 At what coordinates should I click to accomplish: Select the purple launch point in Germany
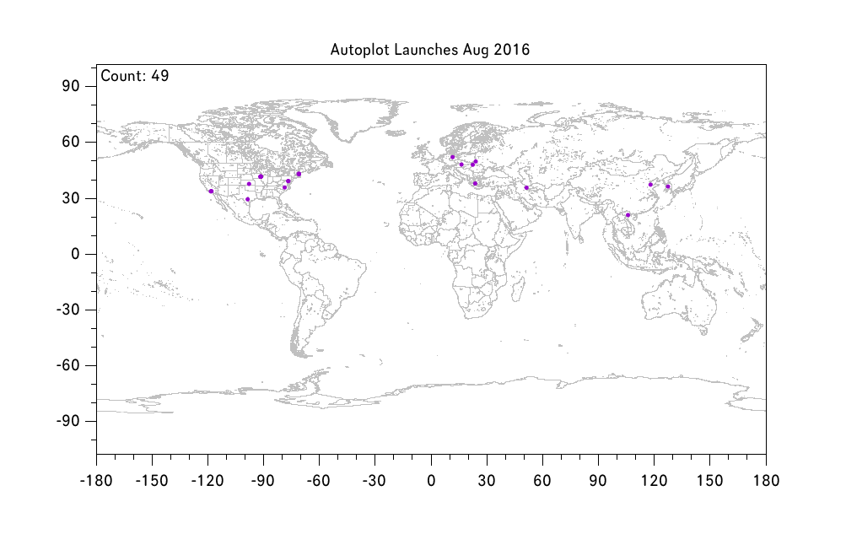(452, 158)
